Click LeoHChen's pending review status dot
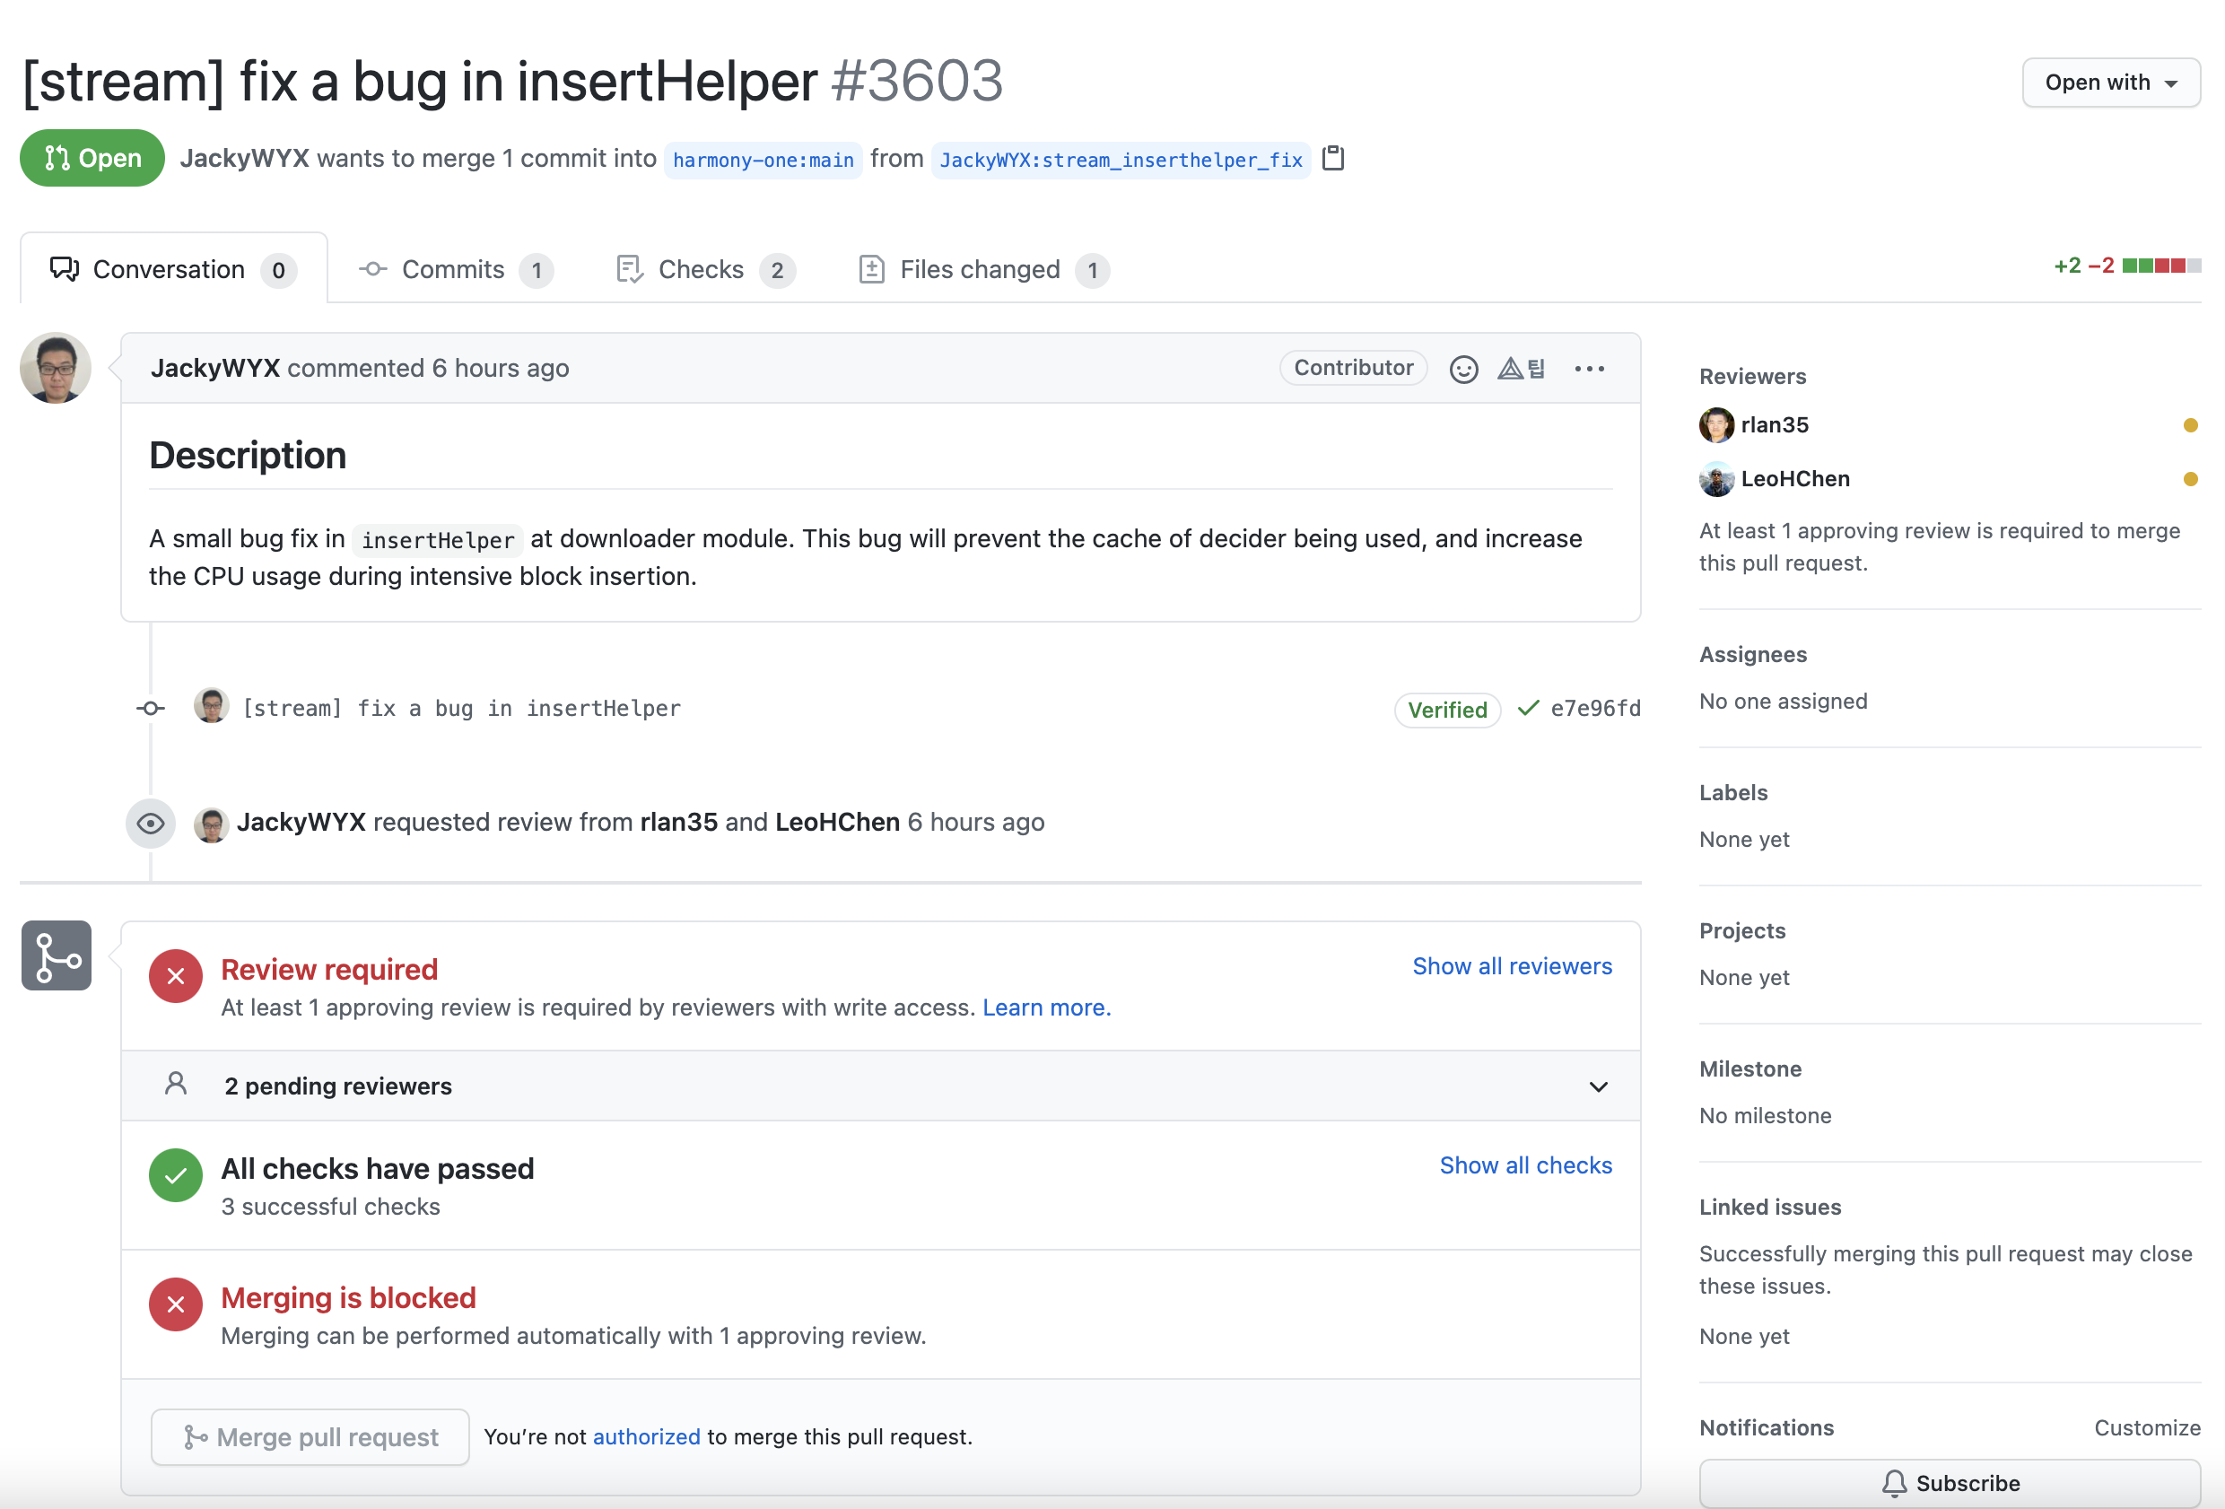This screenshot has height=1509, width=2225. [2190, 479]
